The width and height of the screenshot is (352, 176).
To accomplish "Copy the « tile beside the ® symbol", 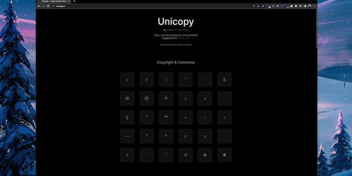I will pyautogui.click(x=185, y=99).
